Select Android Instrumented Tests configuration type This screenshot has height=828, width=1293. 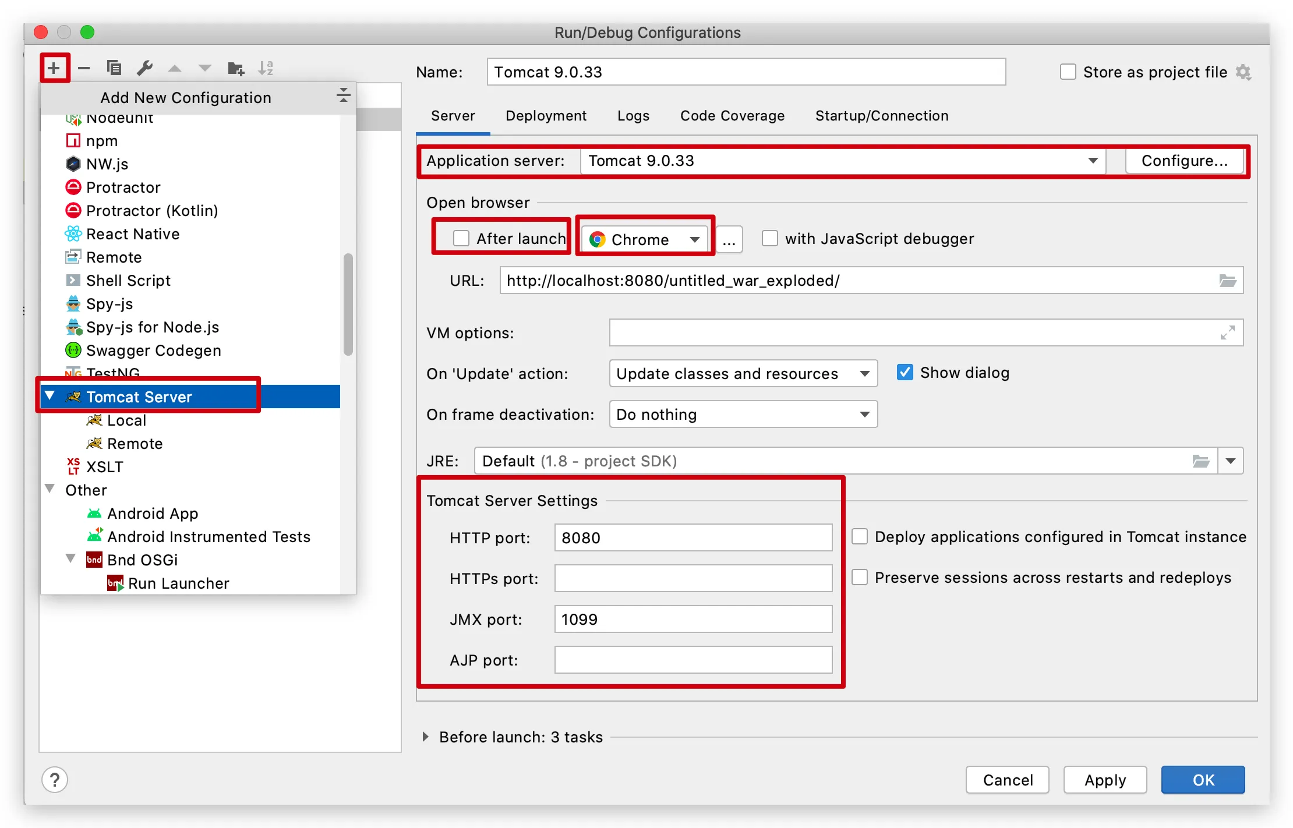tap(190, 537)
